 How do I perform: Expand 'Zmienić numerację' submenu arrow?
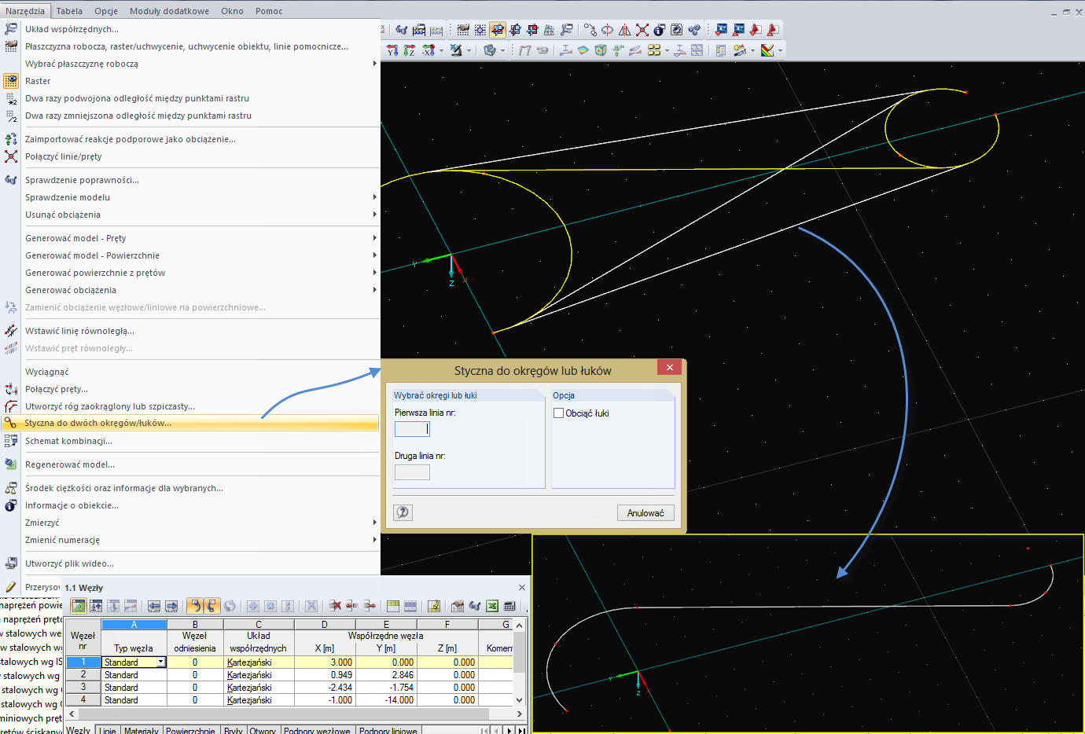tap(374, 540)
